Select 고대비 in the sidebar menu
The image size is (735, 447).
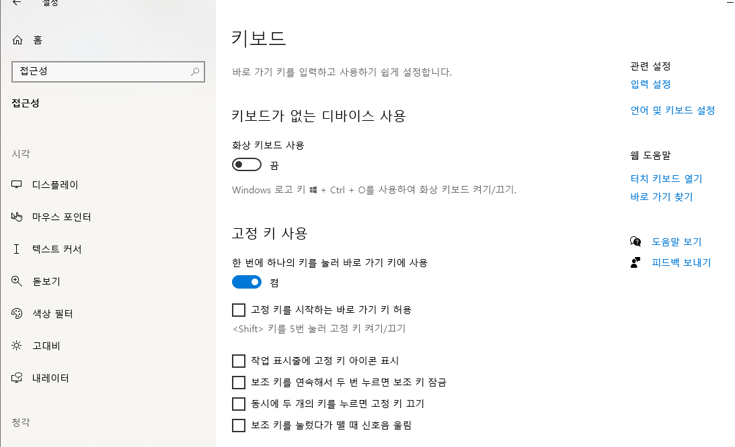[x=46, y=346]
